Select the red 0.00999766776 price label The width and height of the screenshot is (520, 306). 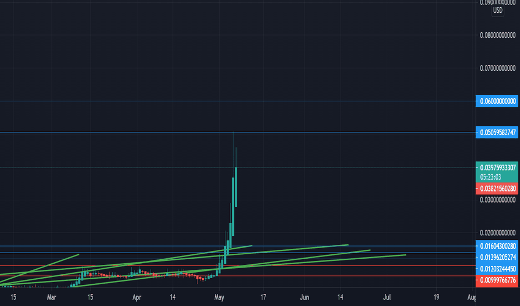point(497,280)
